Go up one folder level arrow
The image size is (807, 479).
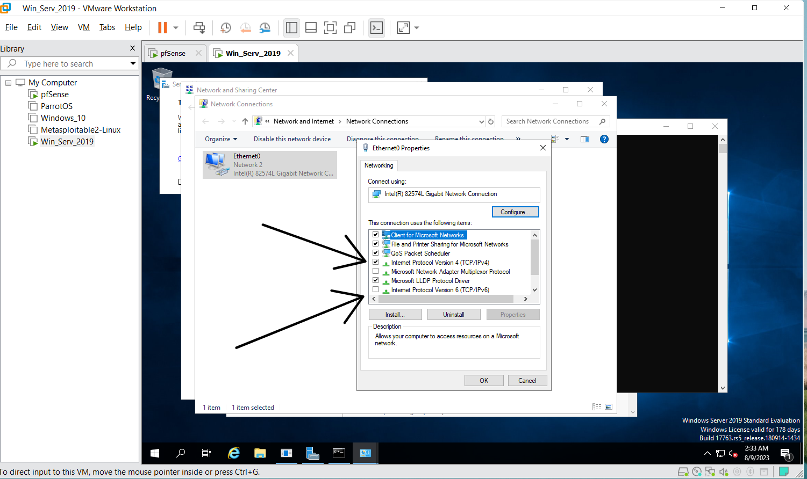tap(245, 121)
